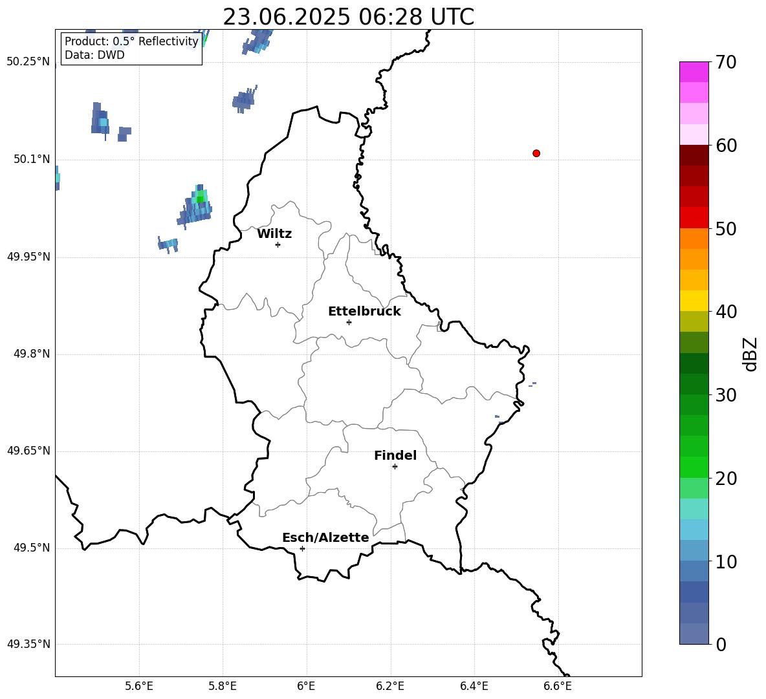Click colorbar tick label 10

pyautogui.click(x=726, y=561)
